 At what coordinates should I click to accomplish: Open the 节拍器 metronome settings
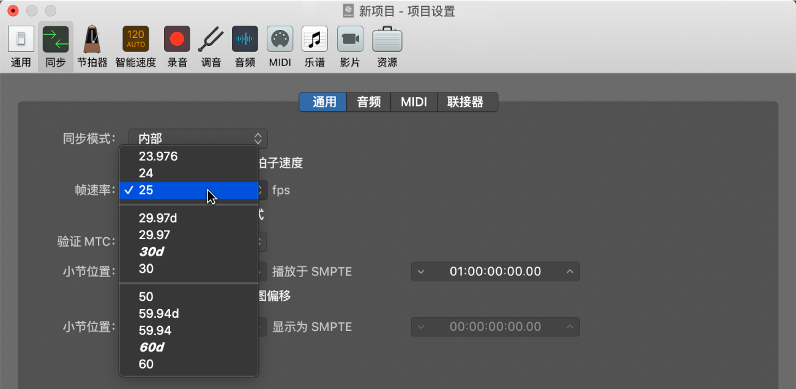click(x=92, y=47)
